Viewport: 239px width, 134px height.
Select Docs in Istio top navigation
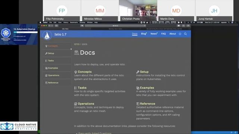(134, 34)
